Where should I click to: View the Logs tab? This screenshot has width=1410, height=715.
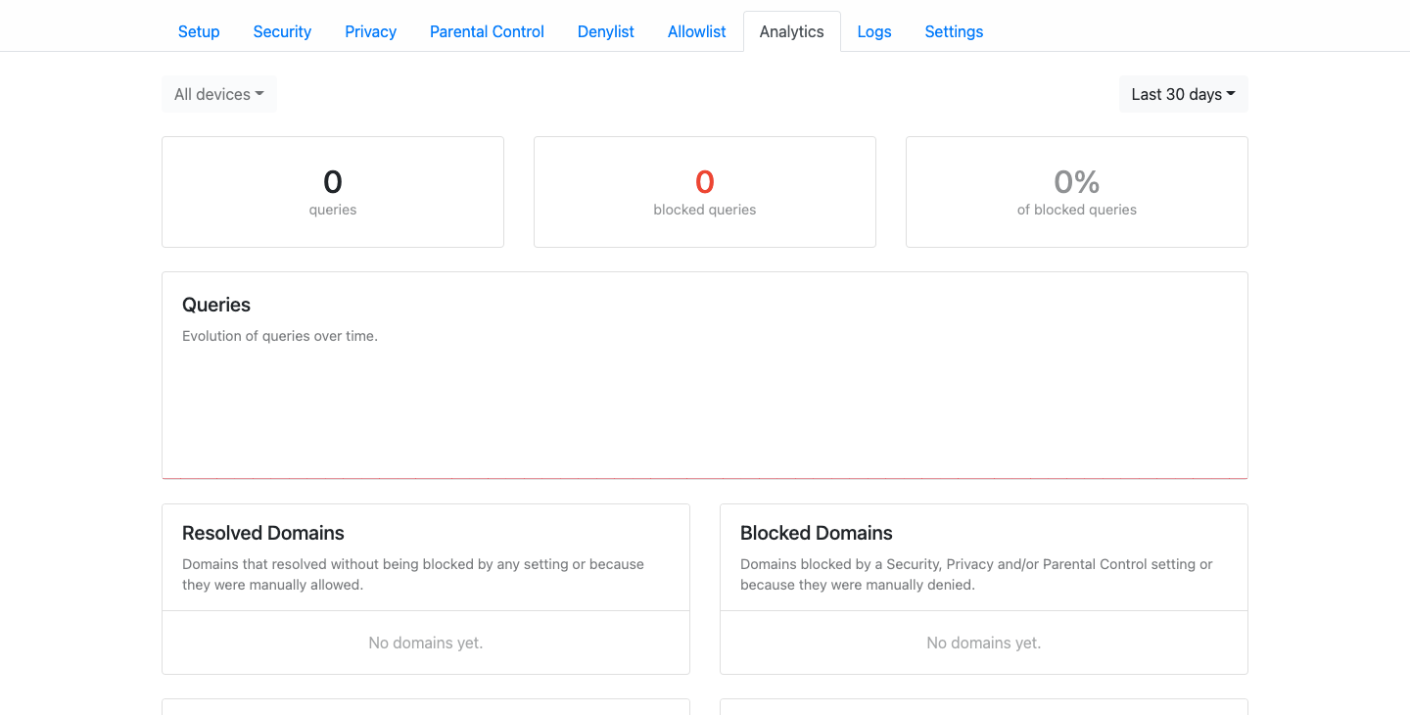coord(873,31)
